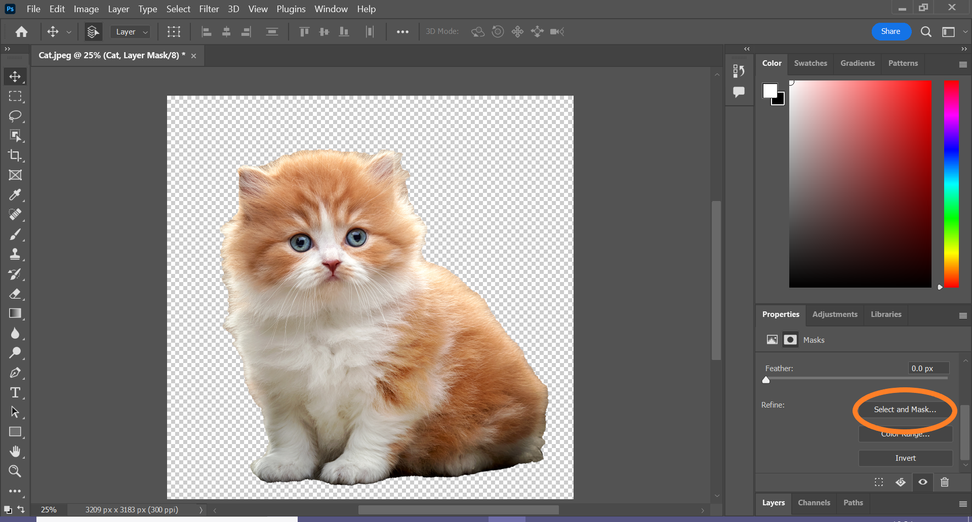972x522 pixels.
Task: Open the Select menu
Action: pyautogui.click(x=178, y=9)
